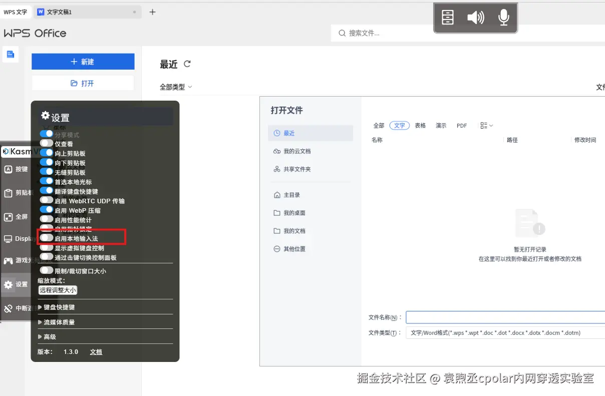Toggle 启用 WebP 压缩 switch

click(47, 210)
